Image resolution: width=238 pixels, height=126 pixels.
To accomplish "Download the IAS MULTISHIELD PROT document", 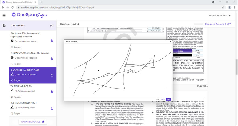I will 52,108.
